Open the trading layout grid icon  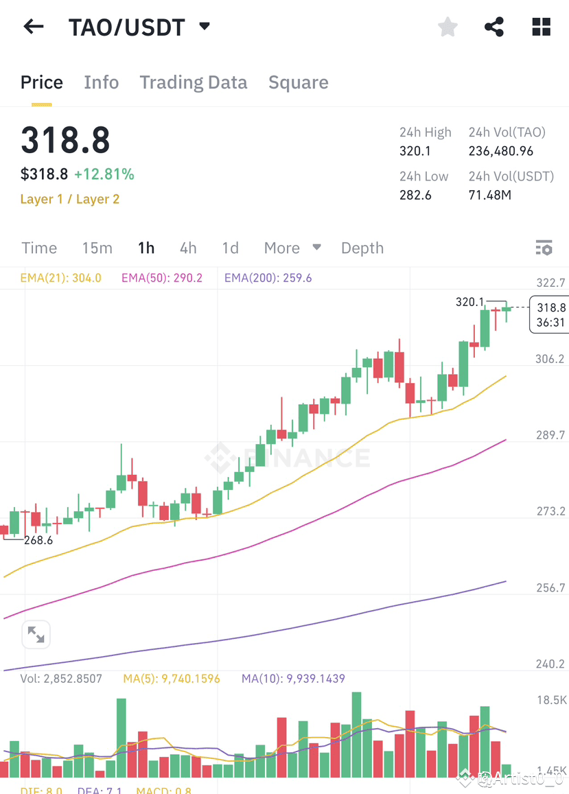point(541,26)
